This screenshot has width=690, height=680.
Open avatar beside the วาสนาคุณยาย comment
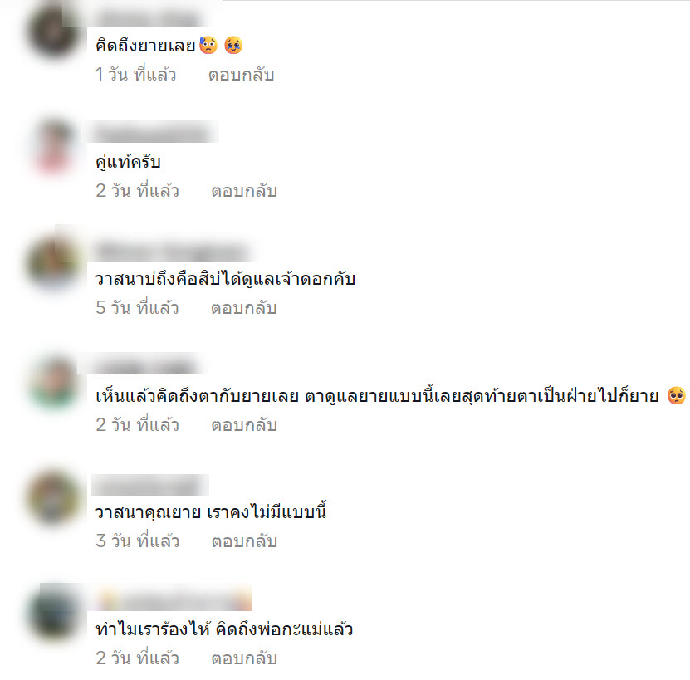(x=54, y=498)
